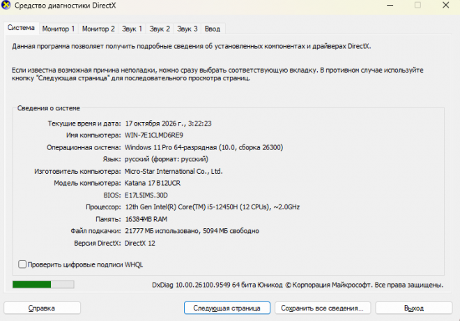460x321 pixels.
Task: Select the Звук 1 tab
Action: click(x=132, y=29)
